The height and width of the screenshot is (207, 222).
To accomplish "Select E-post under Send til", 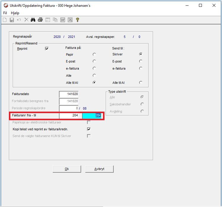I will point(141,61).
